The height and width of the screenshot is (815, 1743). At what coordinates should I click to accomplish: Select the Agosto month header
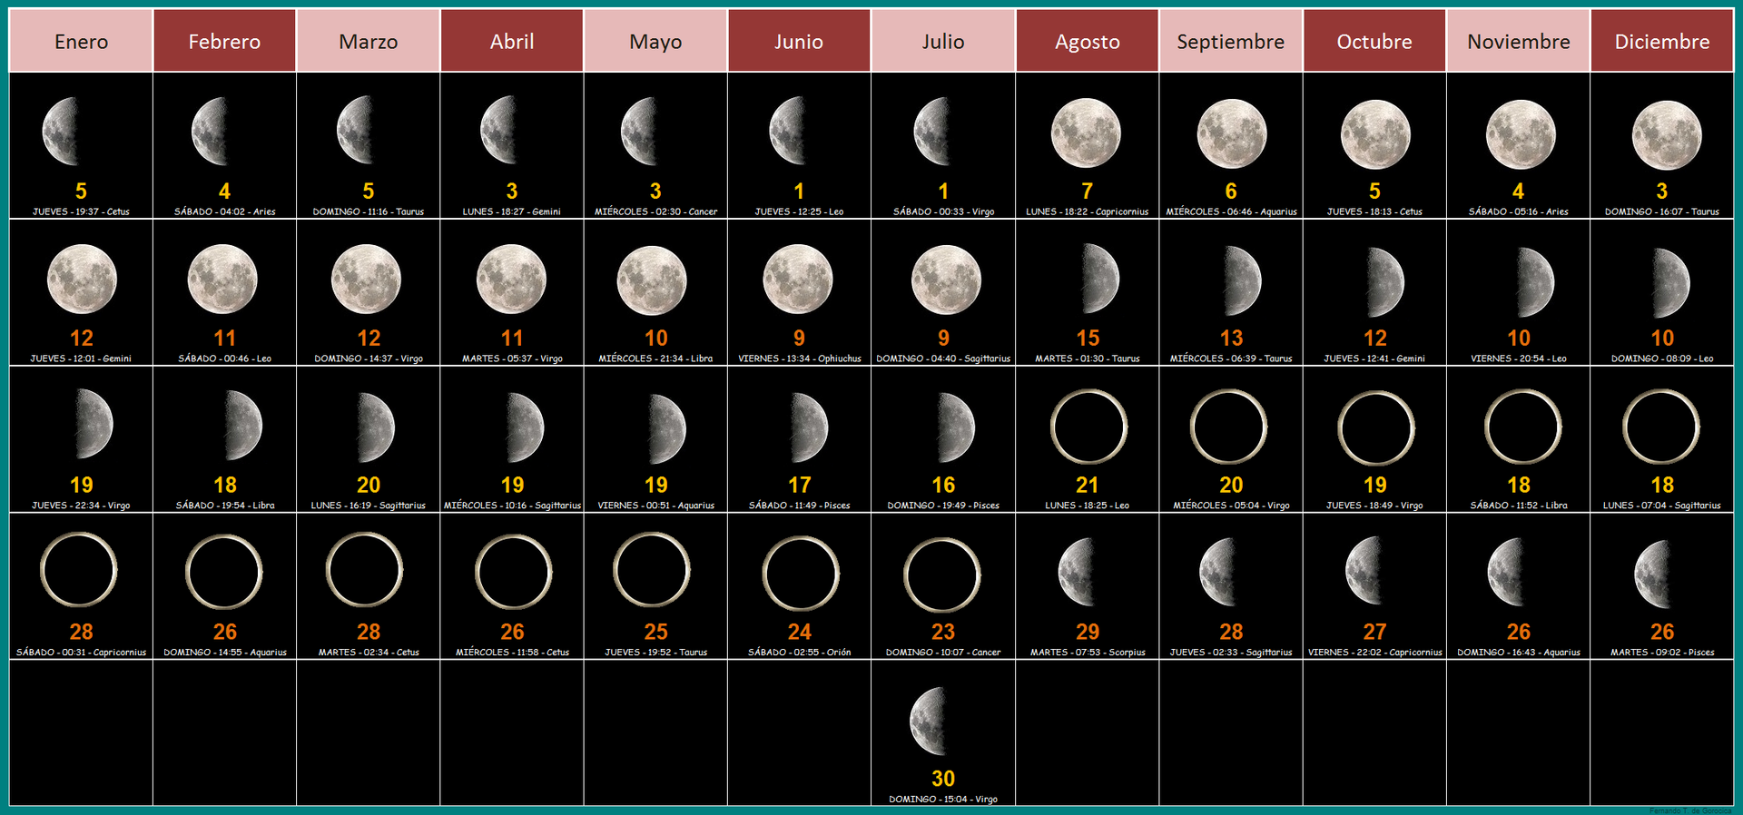point(1087,41)
